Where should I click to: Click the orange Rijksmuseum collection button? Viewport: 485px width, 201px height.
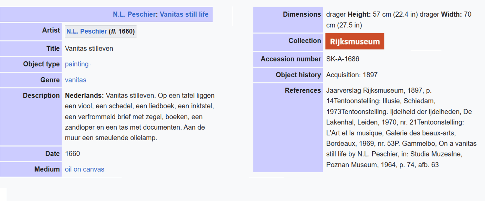point(355,41)
